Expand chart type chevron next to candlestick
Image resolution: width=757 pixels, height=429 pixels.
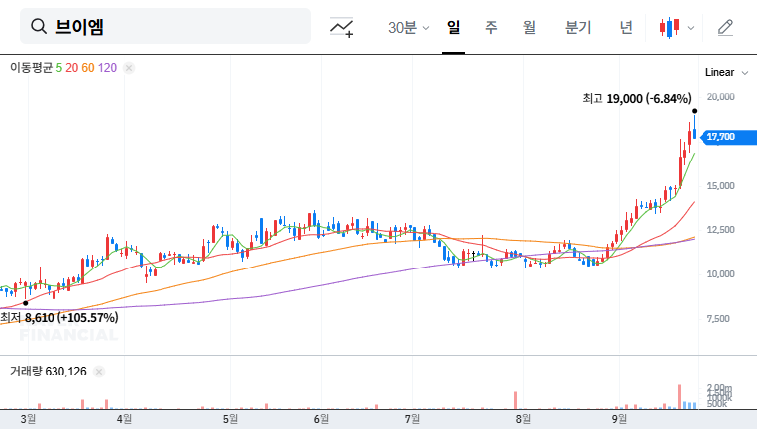[691, 28]
